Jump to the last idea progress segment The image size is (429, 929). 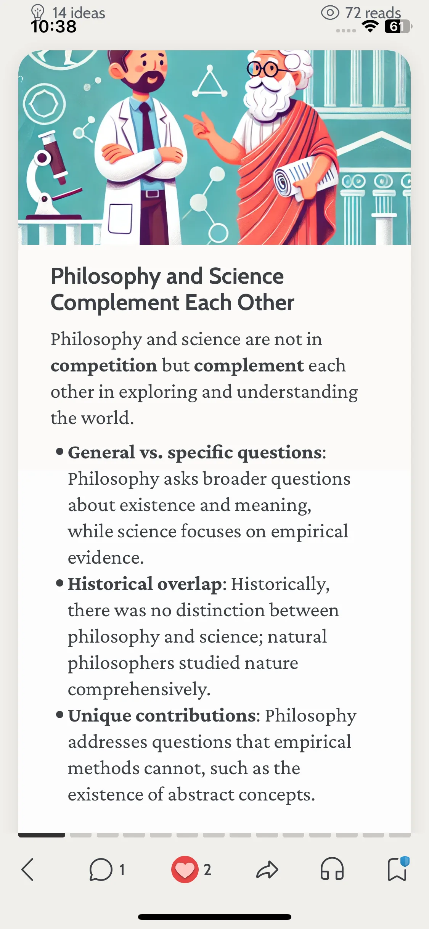[x=400, y=835]
